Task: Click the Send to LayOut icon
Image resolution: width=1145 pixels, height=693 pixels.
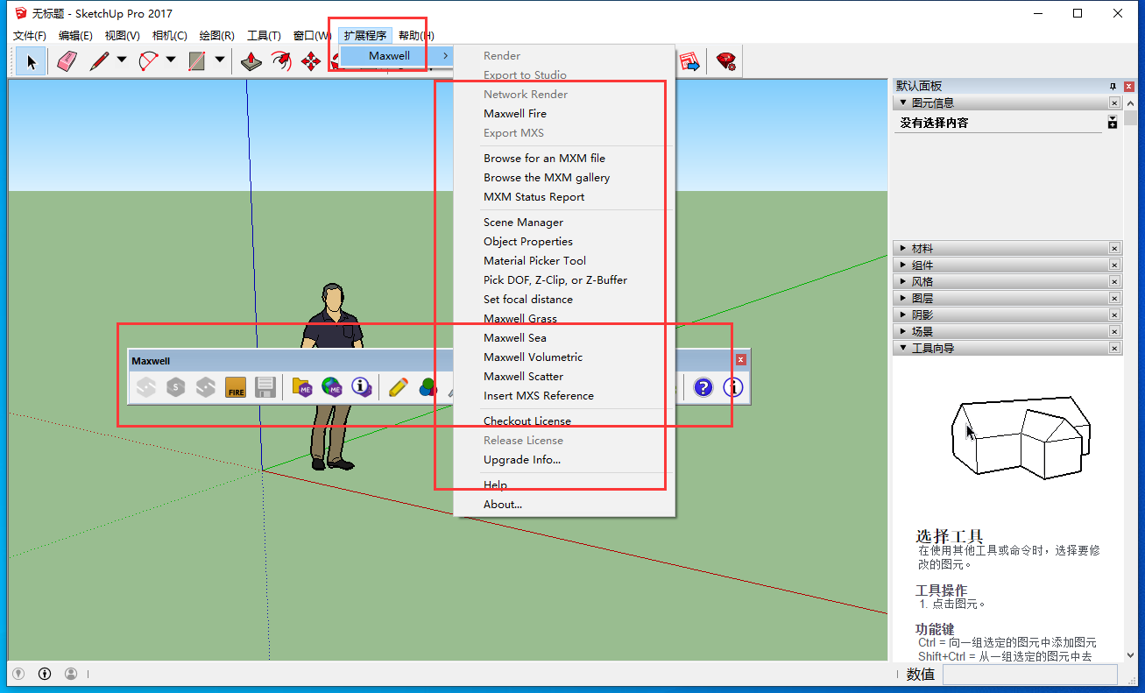Action: coord(689,60)
